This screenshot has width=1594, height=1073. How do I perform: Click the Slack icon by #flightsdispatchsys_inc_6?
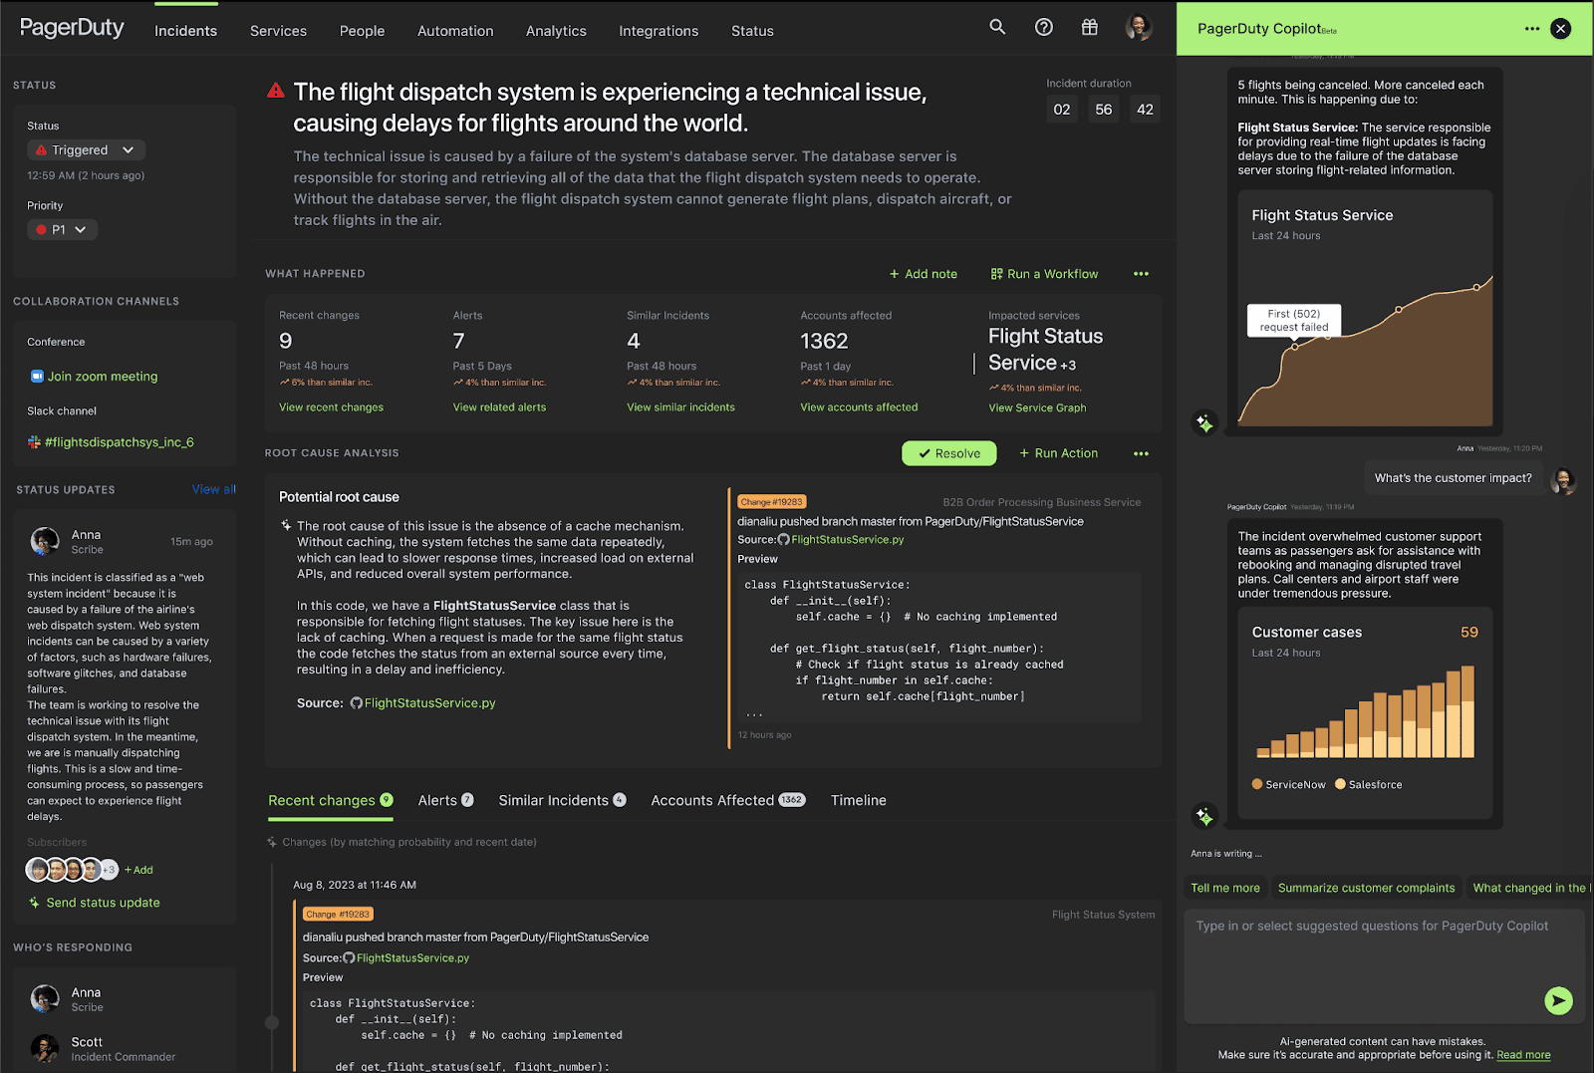(35, 442)
